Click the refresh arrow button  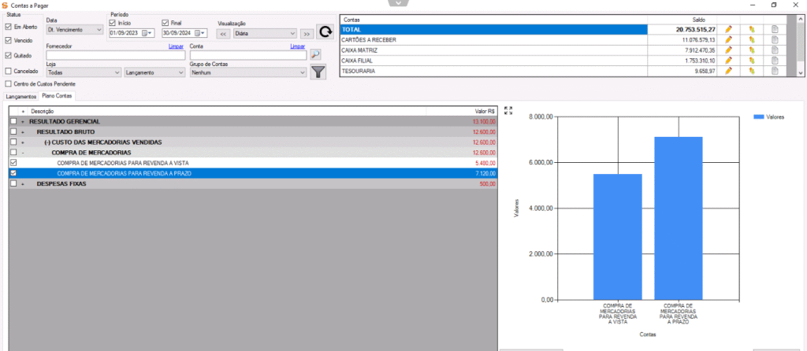tap(324, 33)
